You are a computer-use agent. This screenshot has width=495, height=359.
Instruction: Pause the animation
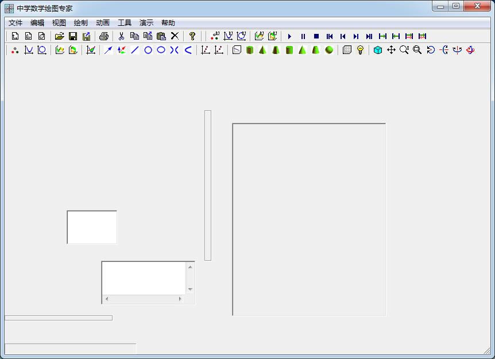303,36
